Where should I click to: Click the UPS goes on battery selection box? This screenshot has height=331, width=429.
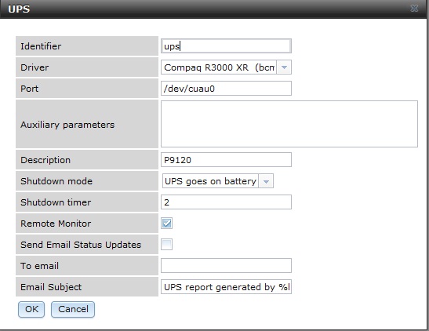pyautogui.click(x=218, y=181)
